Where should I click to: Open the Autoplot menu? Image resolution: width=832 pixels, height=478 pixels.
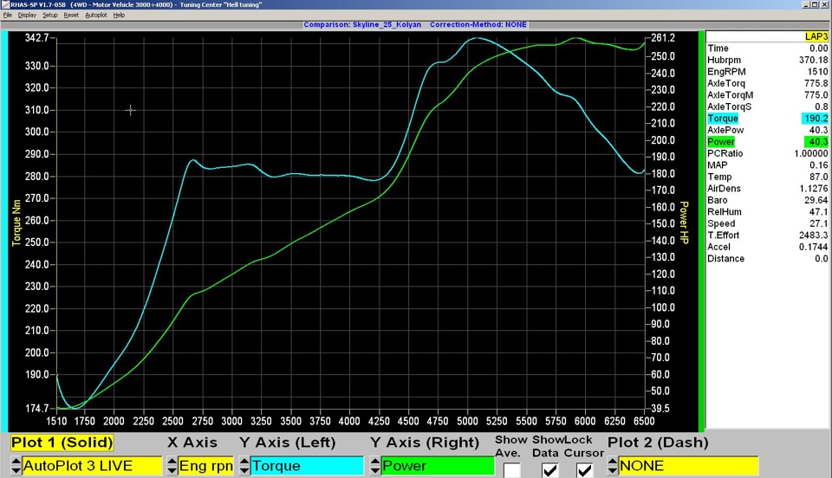tap(96, 15)
